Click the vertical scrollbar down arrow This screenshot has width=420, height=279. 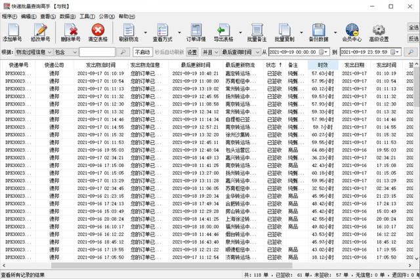coord(417,259)
